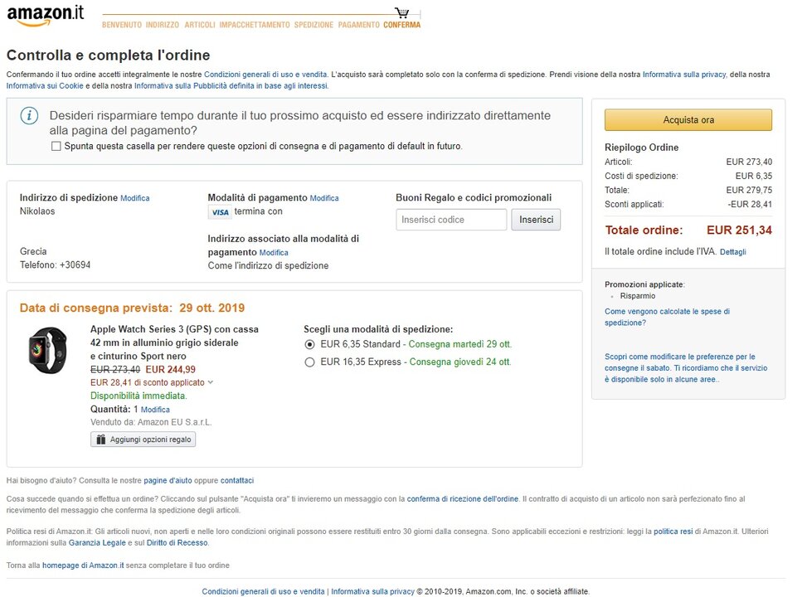The width and height of the screenshot is (802, 597).
Task: Check the default delivery options checkbox
Action: (56, 146)
